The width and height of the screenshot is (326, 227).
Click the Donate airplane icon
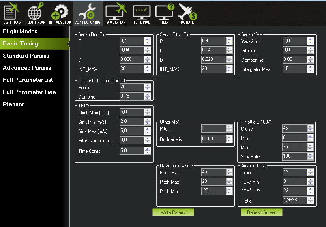(x=187, y=12)
